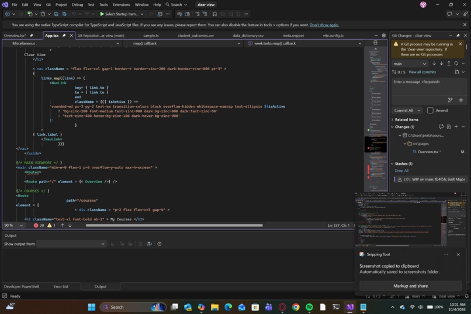Click the Commit All button
471x314 pixels.
pyautogui.click(x=403, y=111)
